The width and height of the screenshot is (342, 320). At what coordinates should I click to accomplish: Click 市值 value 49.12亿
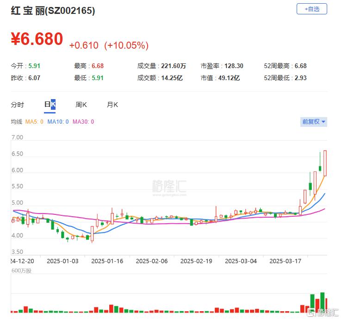coord(229,78)
